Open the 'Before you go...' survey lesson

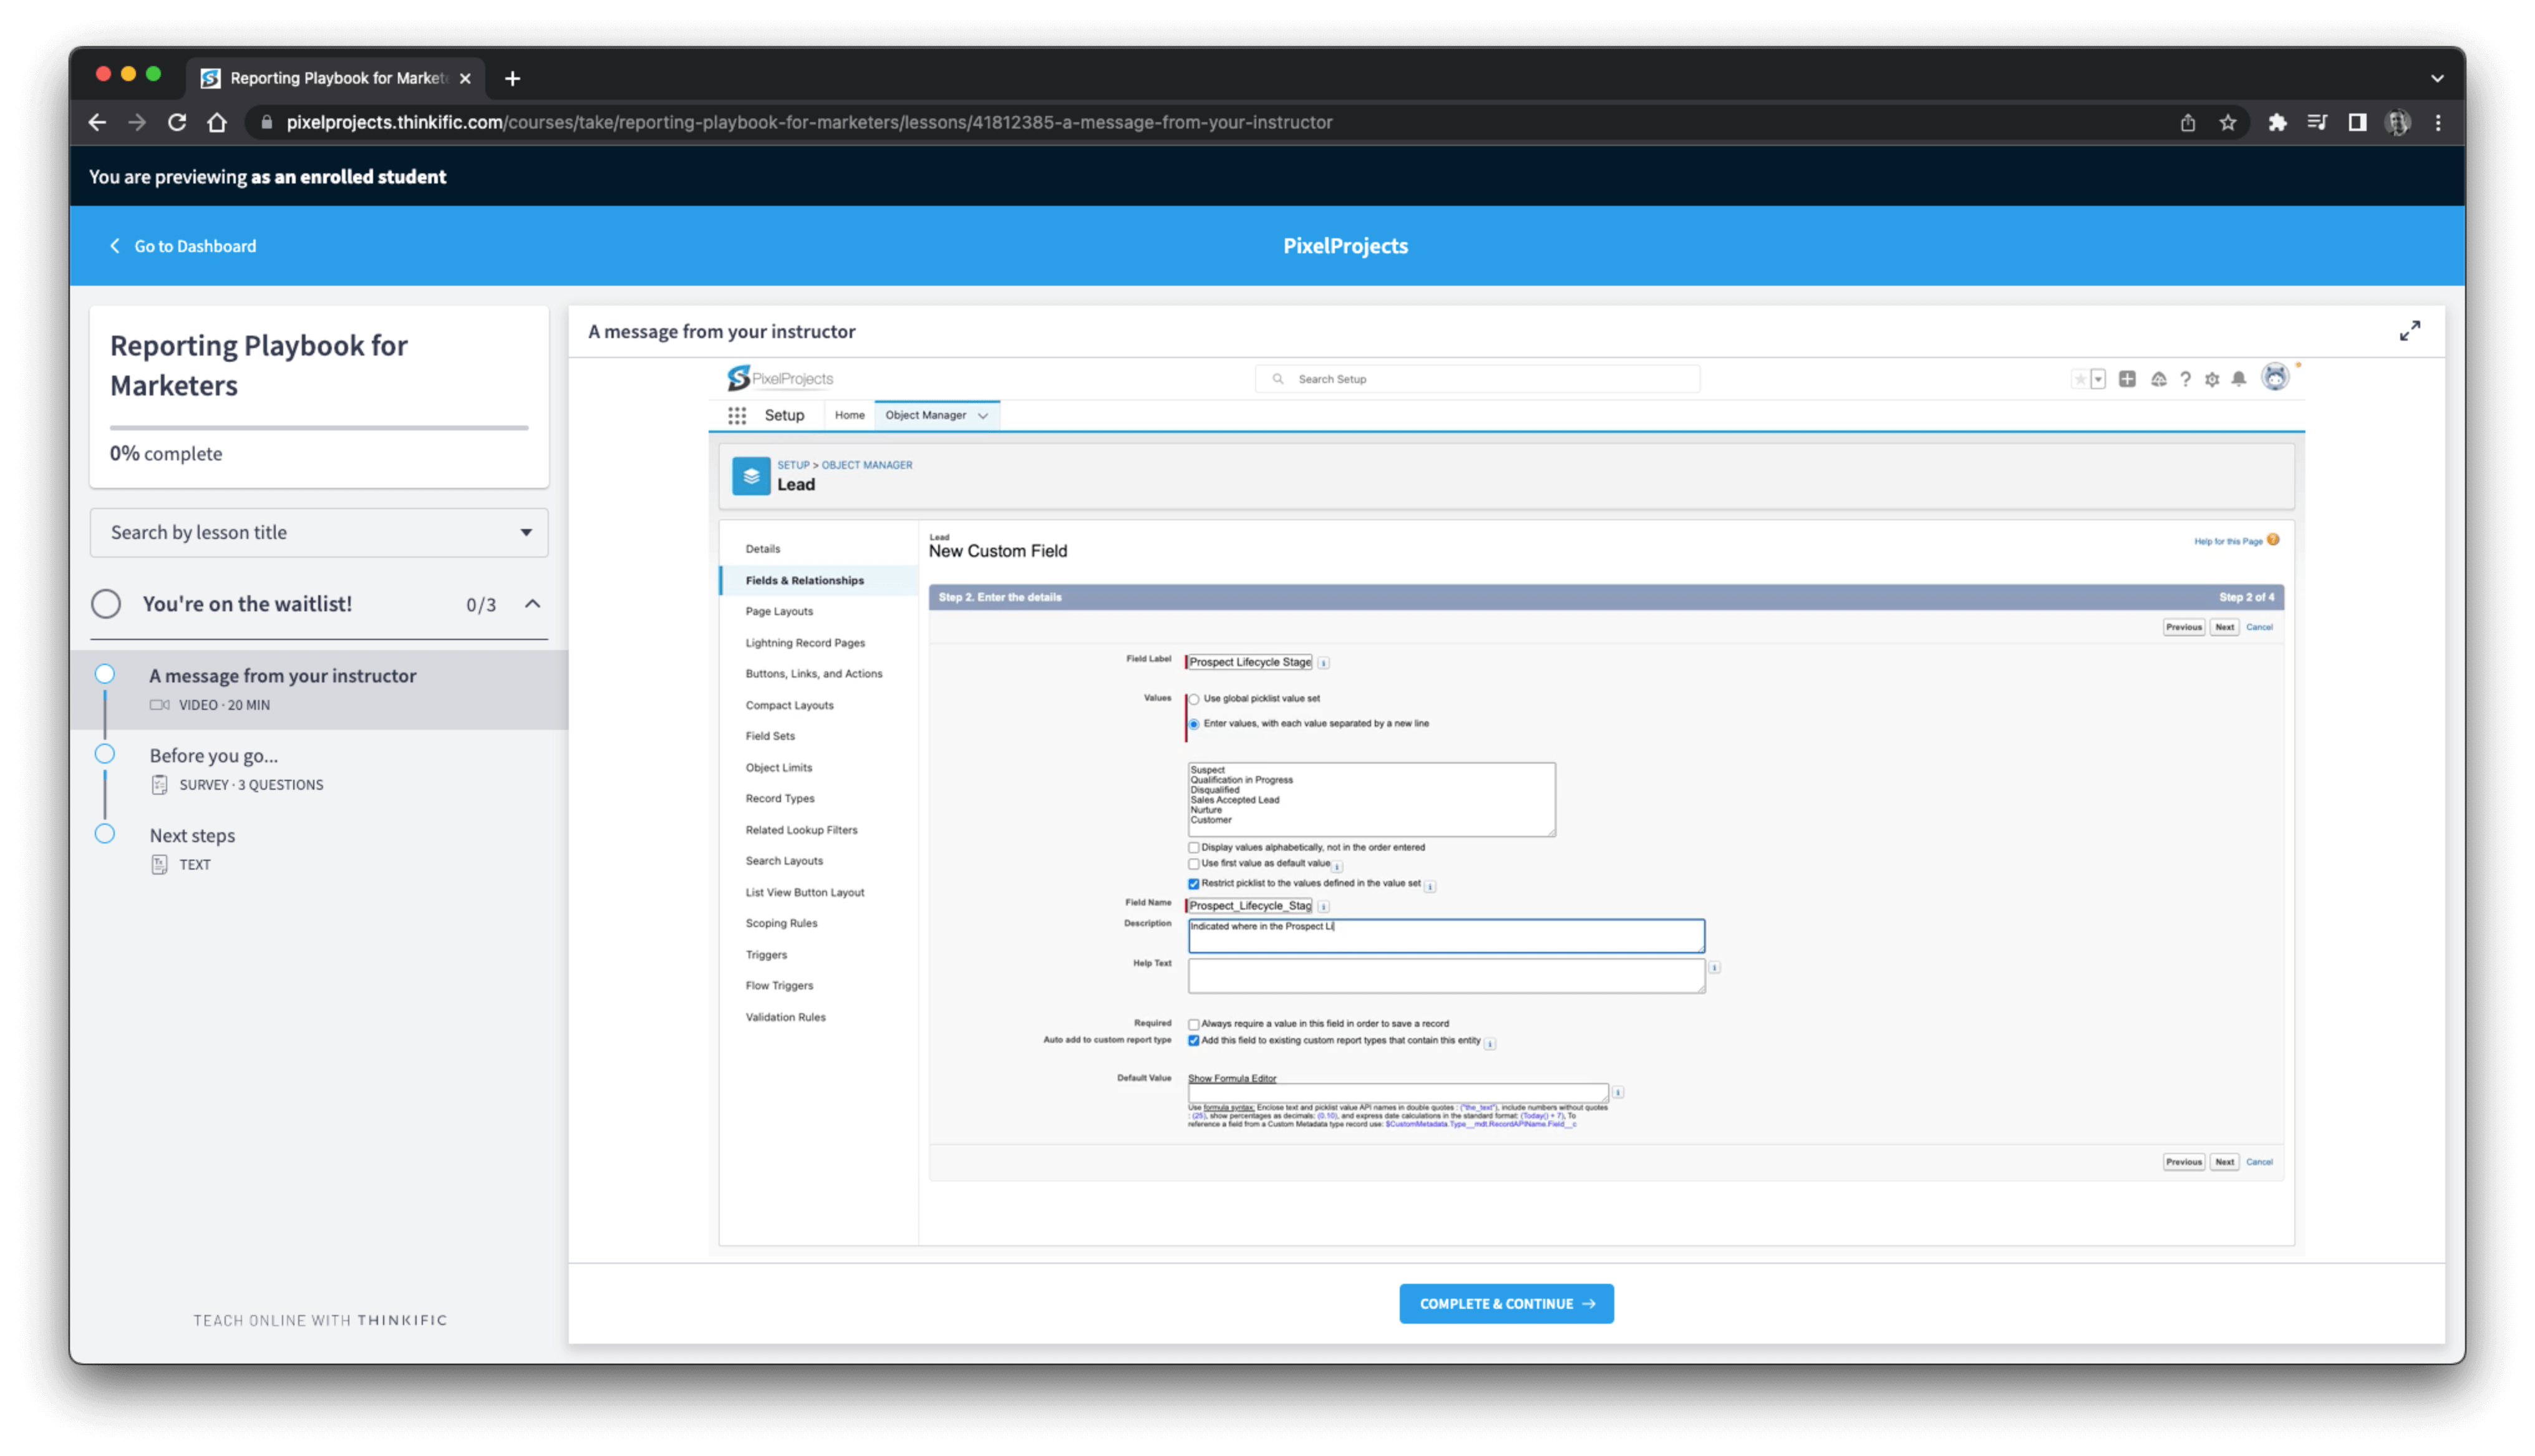[x=214, y=756]
